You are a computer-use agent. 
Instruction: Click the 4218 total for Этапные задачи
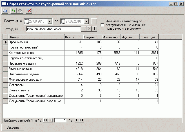[74, 69]
